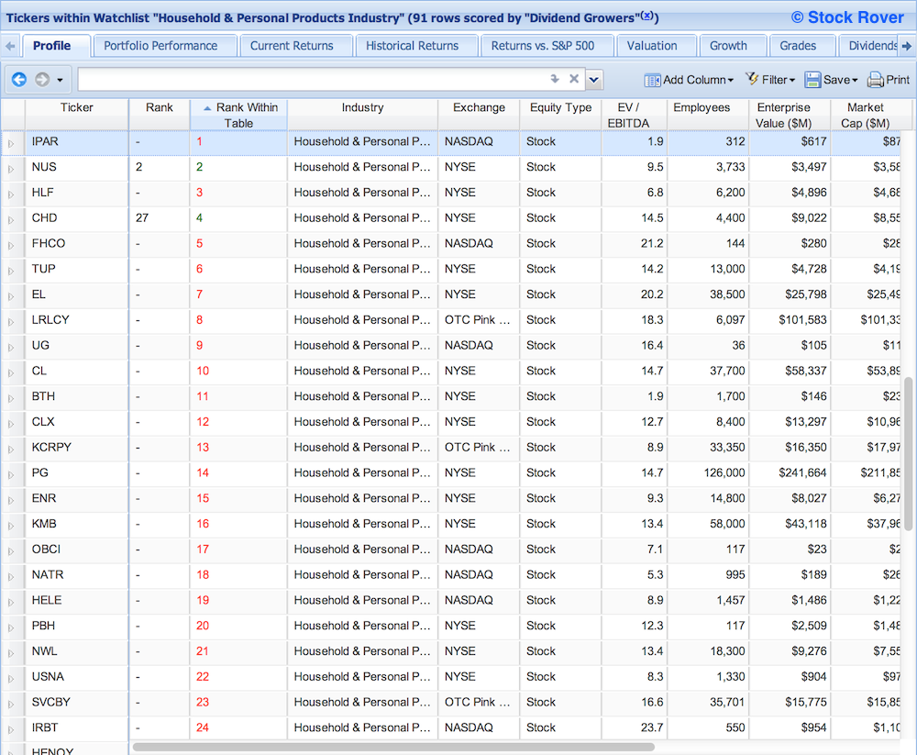Switch to the Profile tab
Screen dimensions: 917x755
coord(56,46)
